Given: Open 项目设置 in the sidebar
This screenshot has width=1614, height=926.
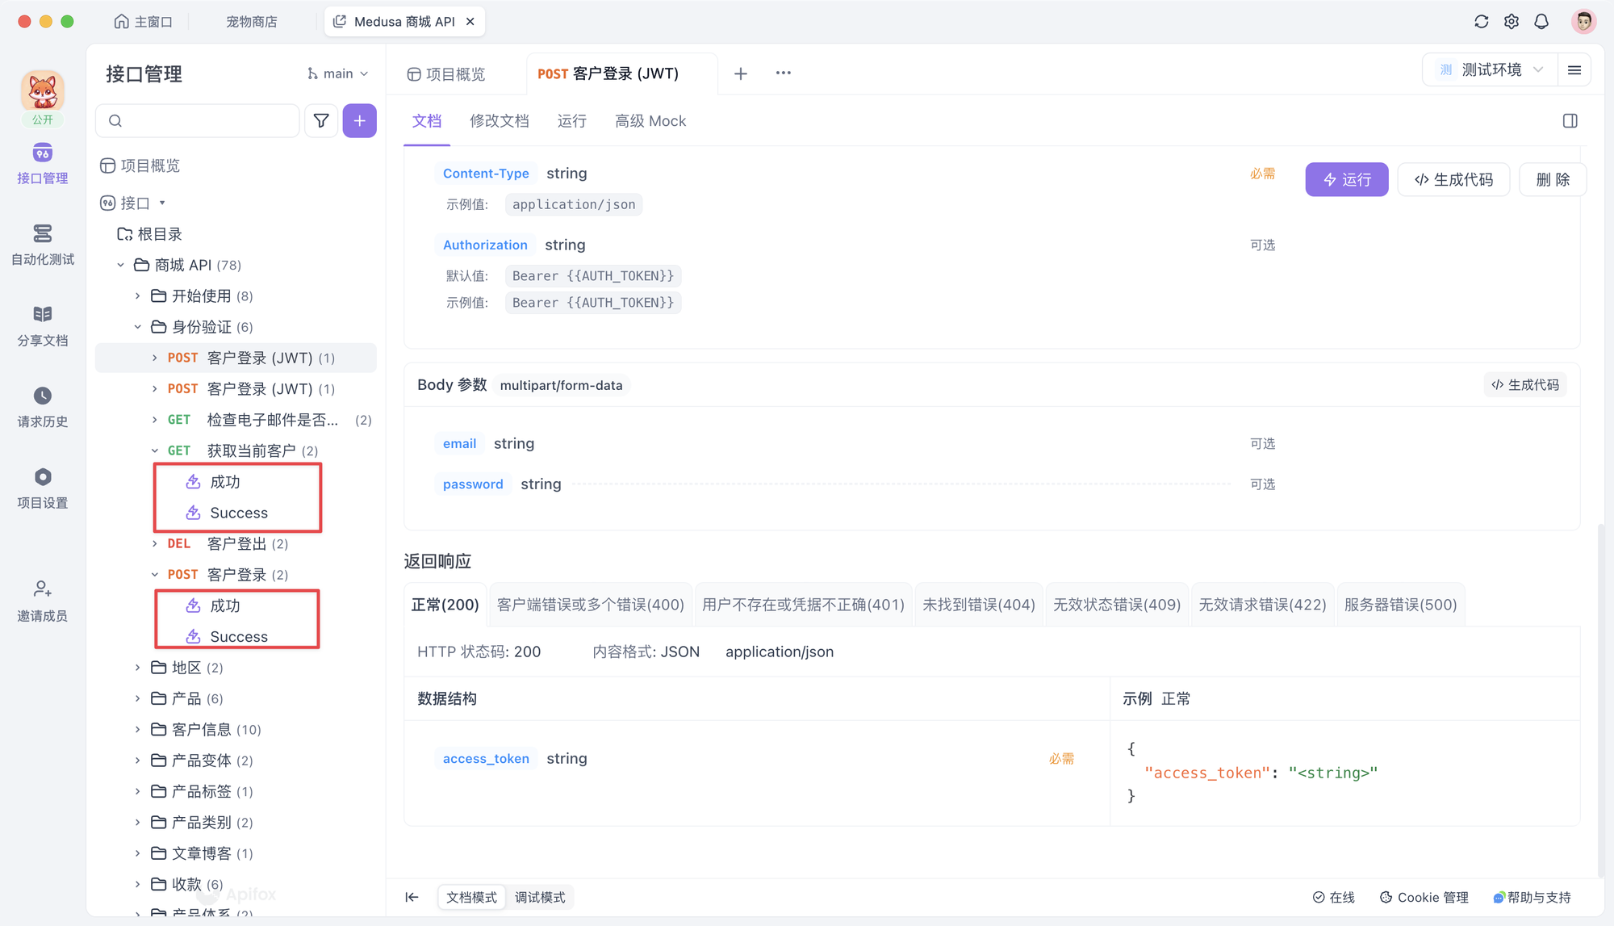Looking at the screenshot, I should pos(43,488).
